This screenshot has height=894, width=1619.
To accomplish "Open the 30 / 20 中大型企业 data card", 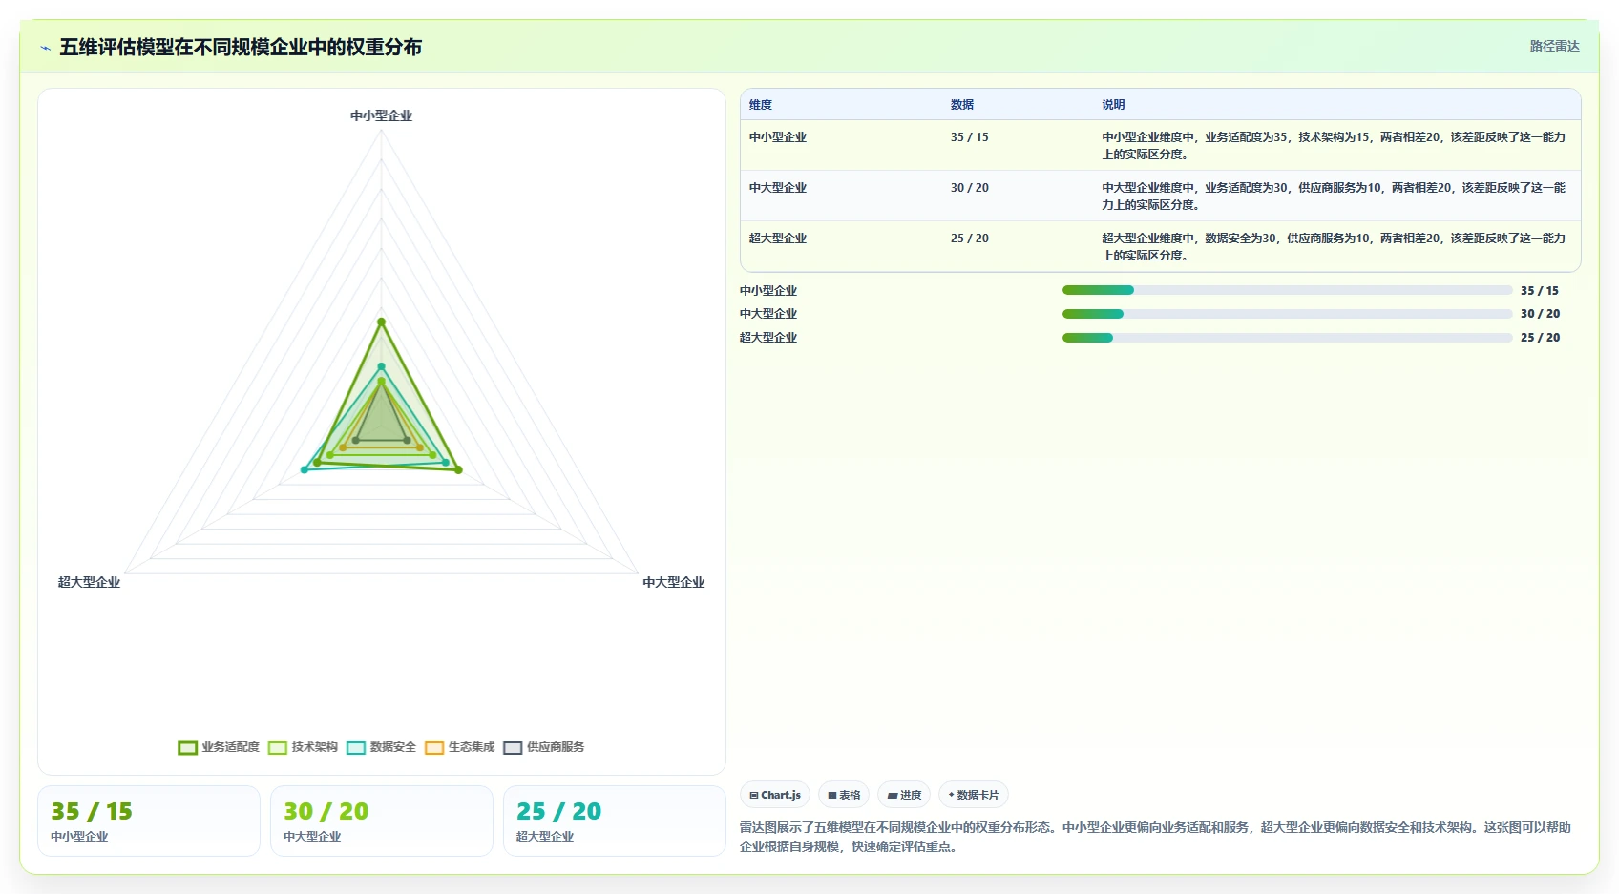I will tap(382, 821).
